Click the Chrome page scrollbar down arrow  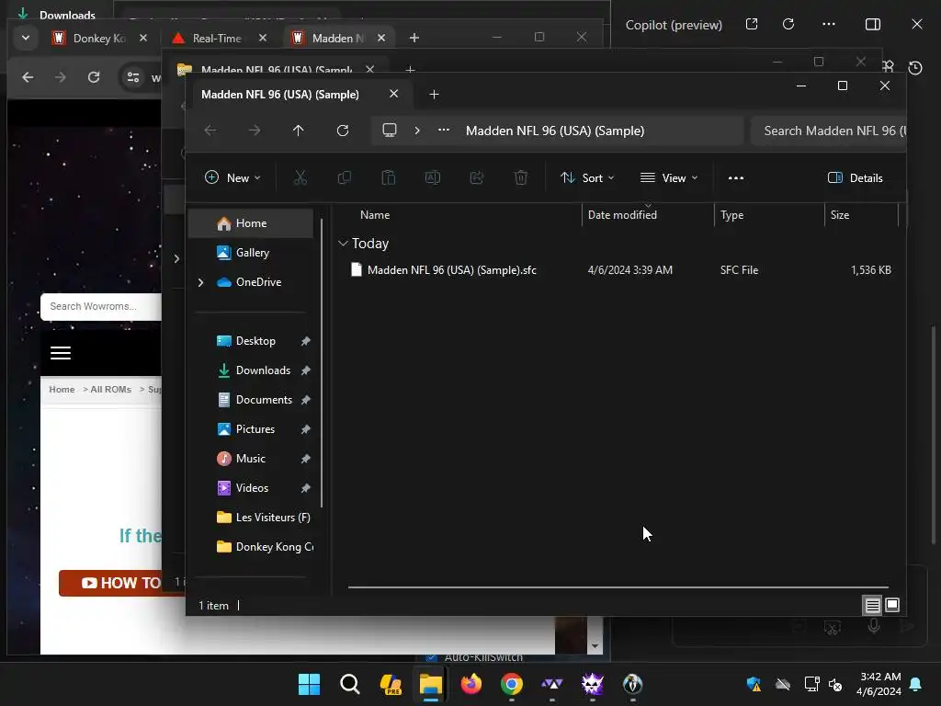[x=595, y=646]
